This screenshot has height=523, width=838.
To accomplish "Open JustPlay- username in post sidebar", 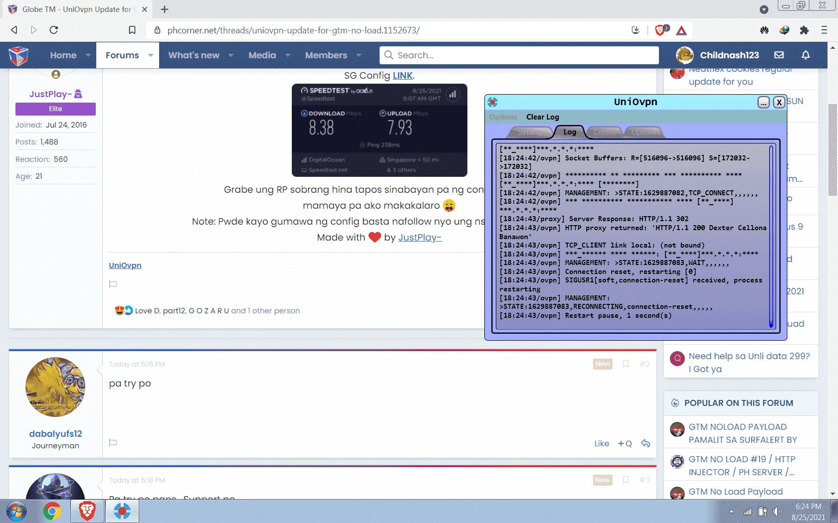I will pyautogui.click(x=50, y=94).
